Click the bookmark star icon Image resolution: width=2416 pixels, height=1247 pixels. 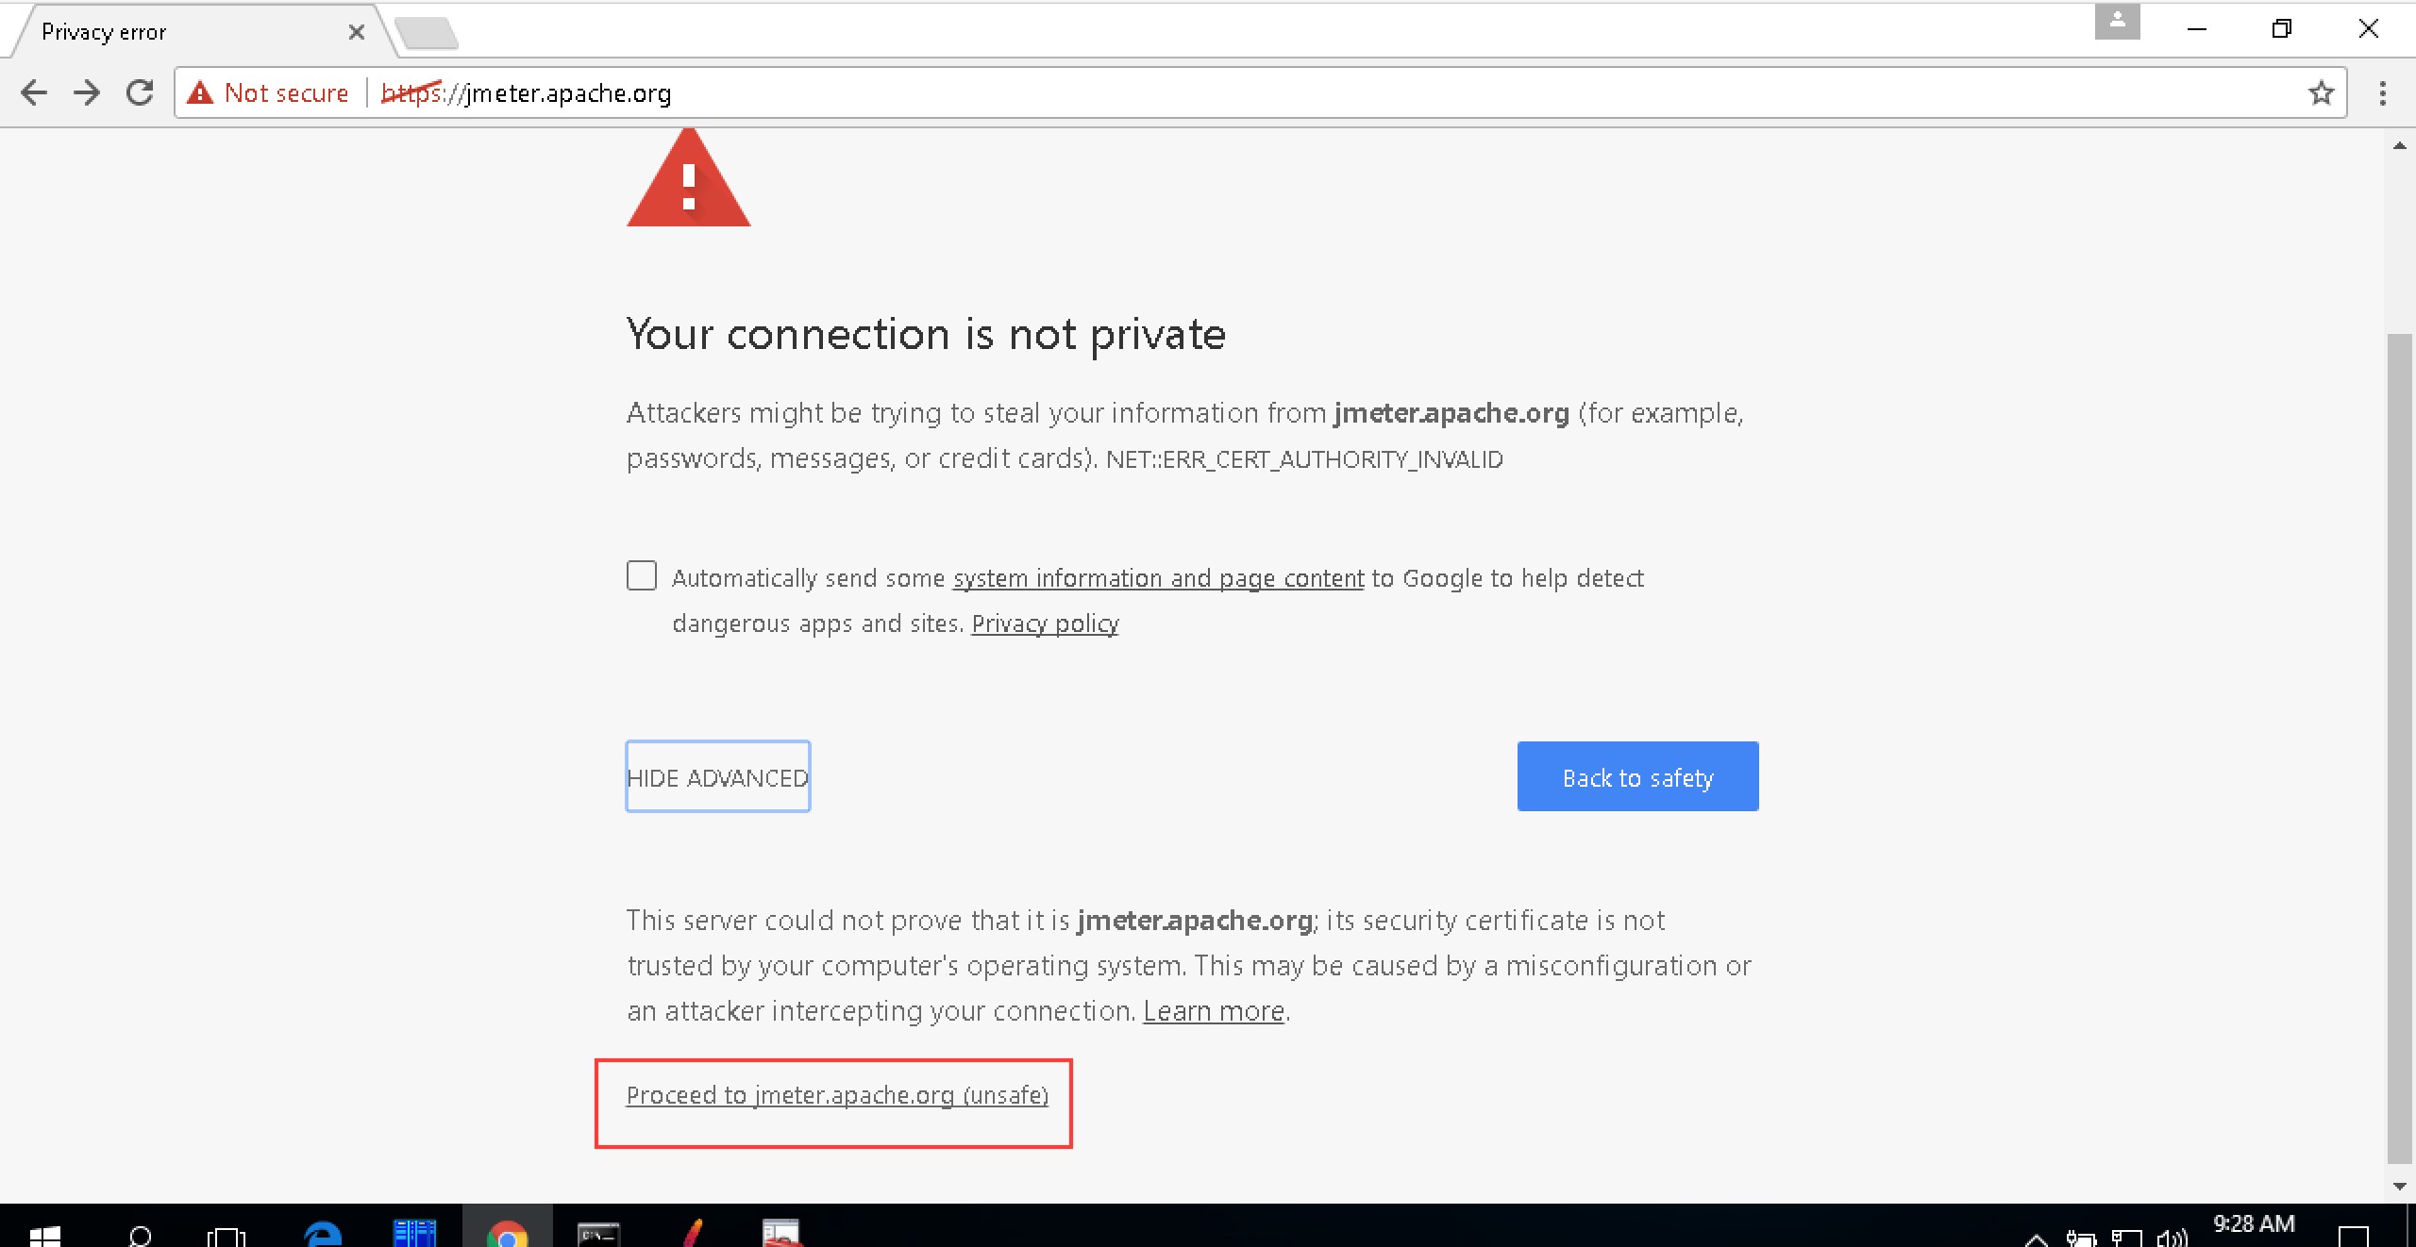coord(2320,92)
